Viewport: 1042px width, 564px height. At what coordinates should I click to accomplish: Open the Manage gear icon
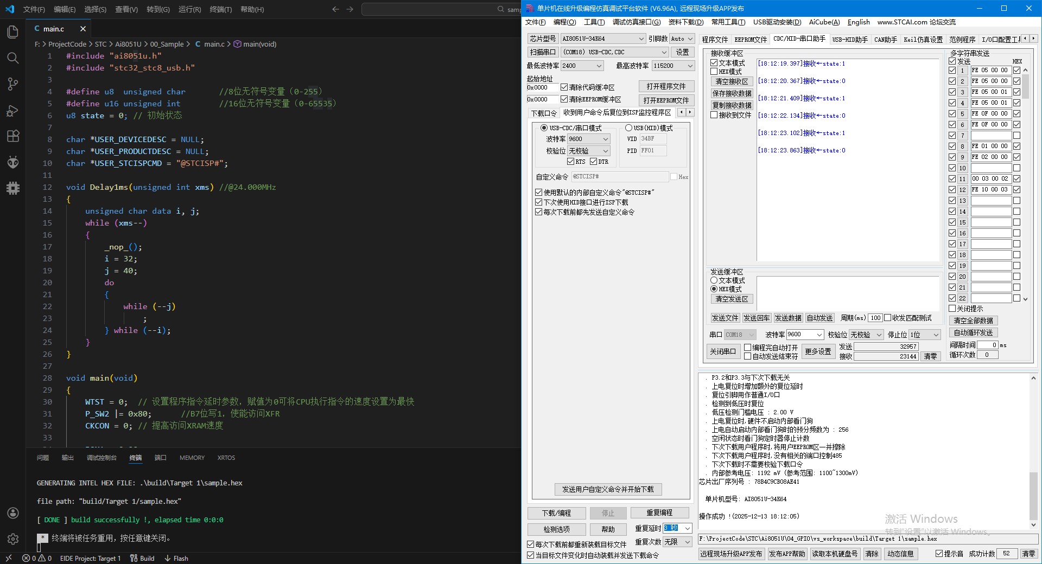coord(13,539)
